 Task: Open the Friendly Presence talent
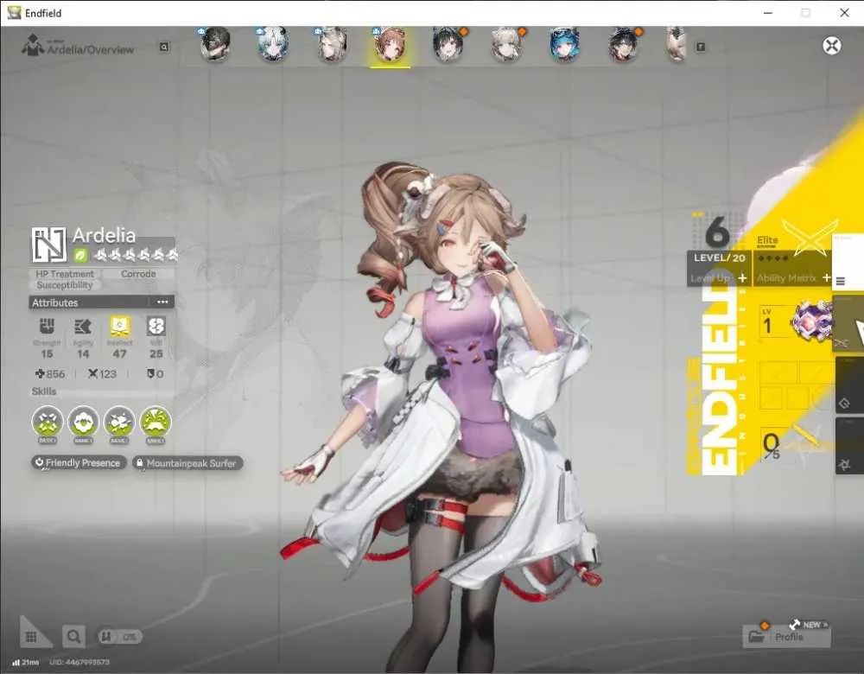pos(79,463)
